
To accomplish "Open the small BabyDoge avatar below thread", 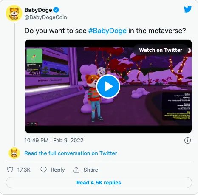I will [14, 153].
